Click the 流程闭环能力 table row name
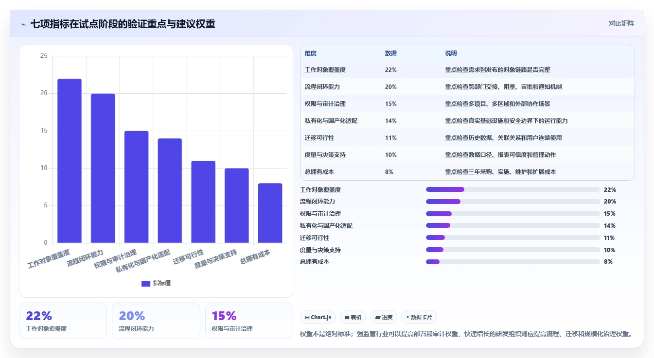The width and height of the screenshot is (654, 358). (322, 87)
